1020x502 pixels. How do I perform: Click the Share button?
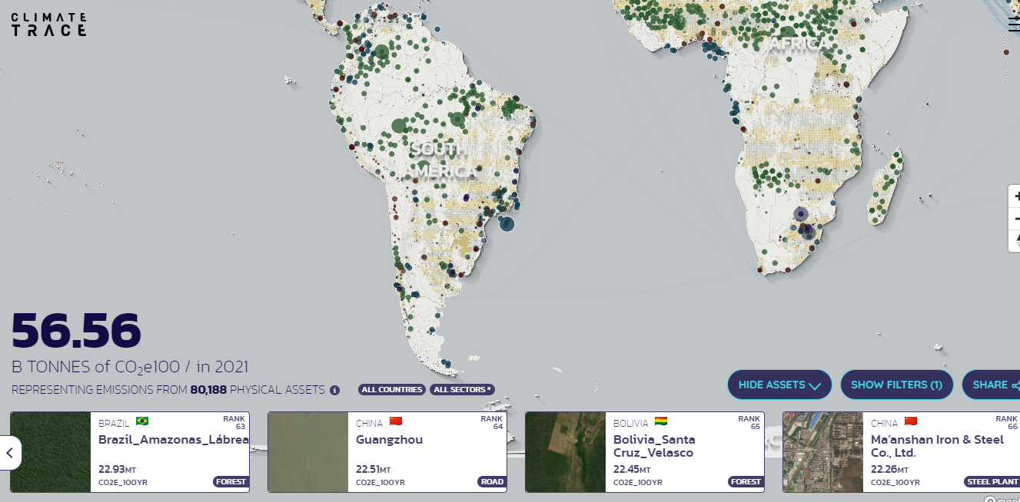click(x=992, y=385)
